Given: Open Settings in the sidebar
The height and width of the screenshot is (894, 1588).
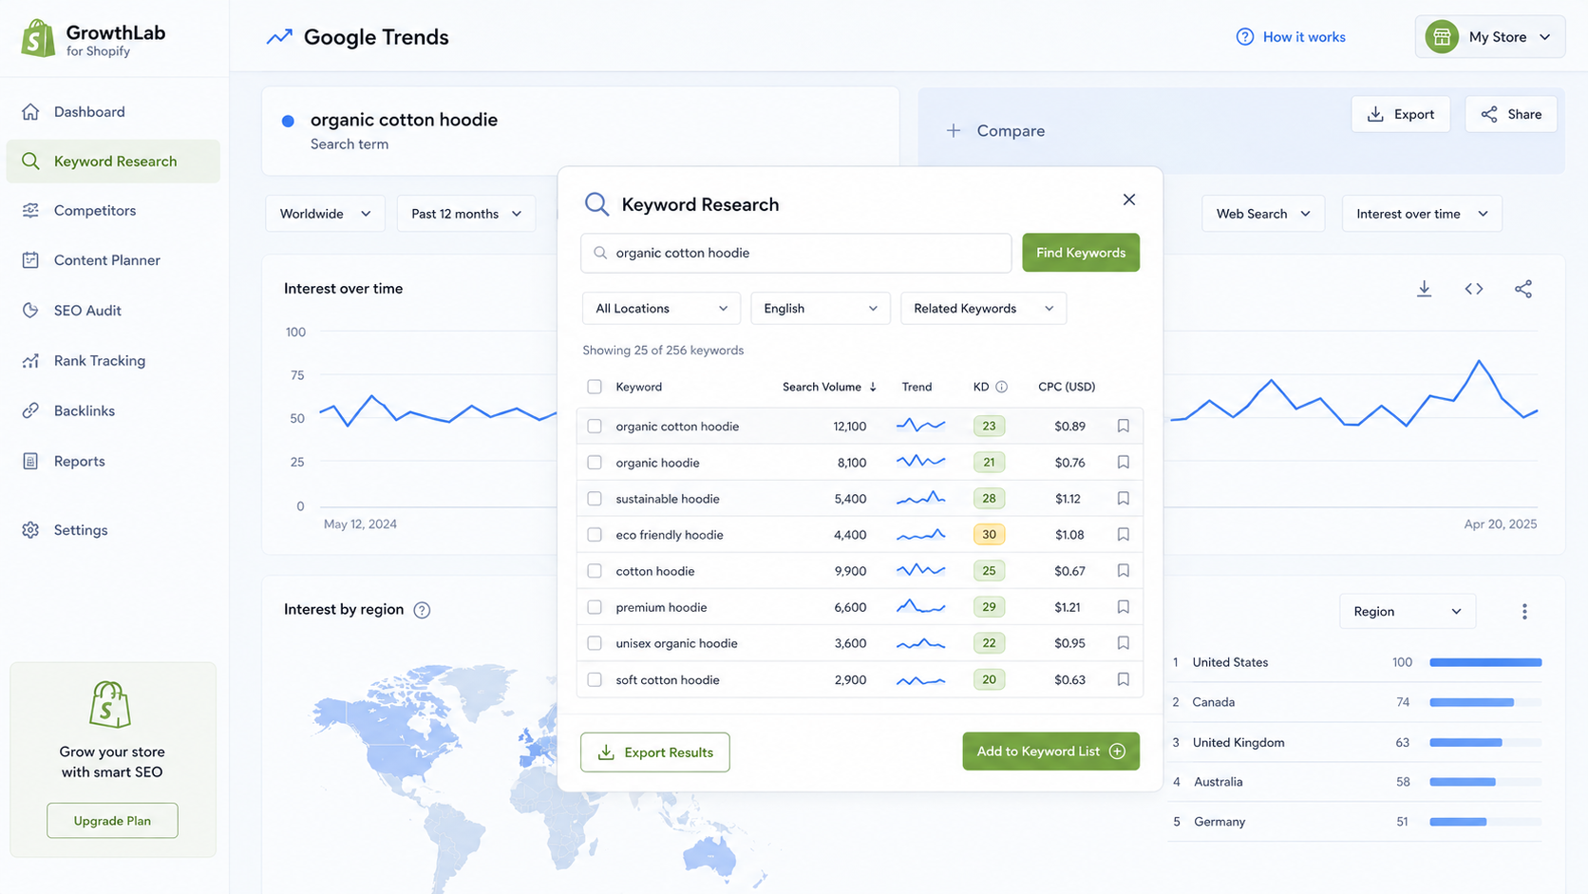Looking at the screenshot, I should pyautogui.click(x=113, y=530).
